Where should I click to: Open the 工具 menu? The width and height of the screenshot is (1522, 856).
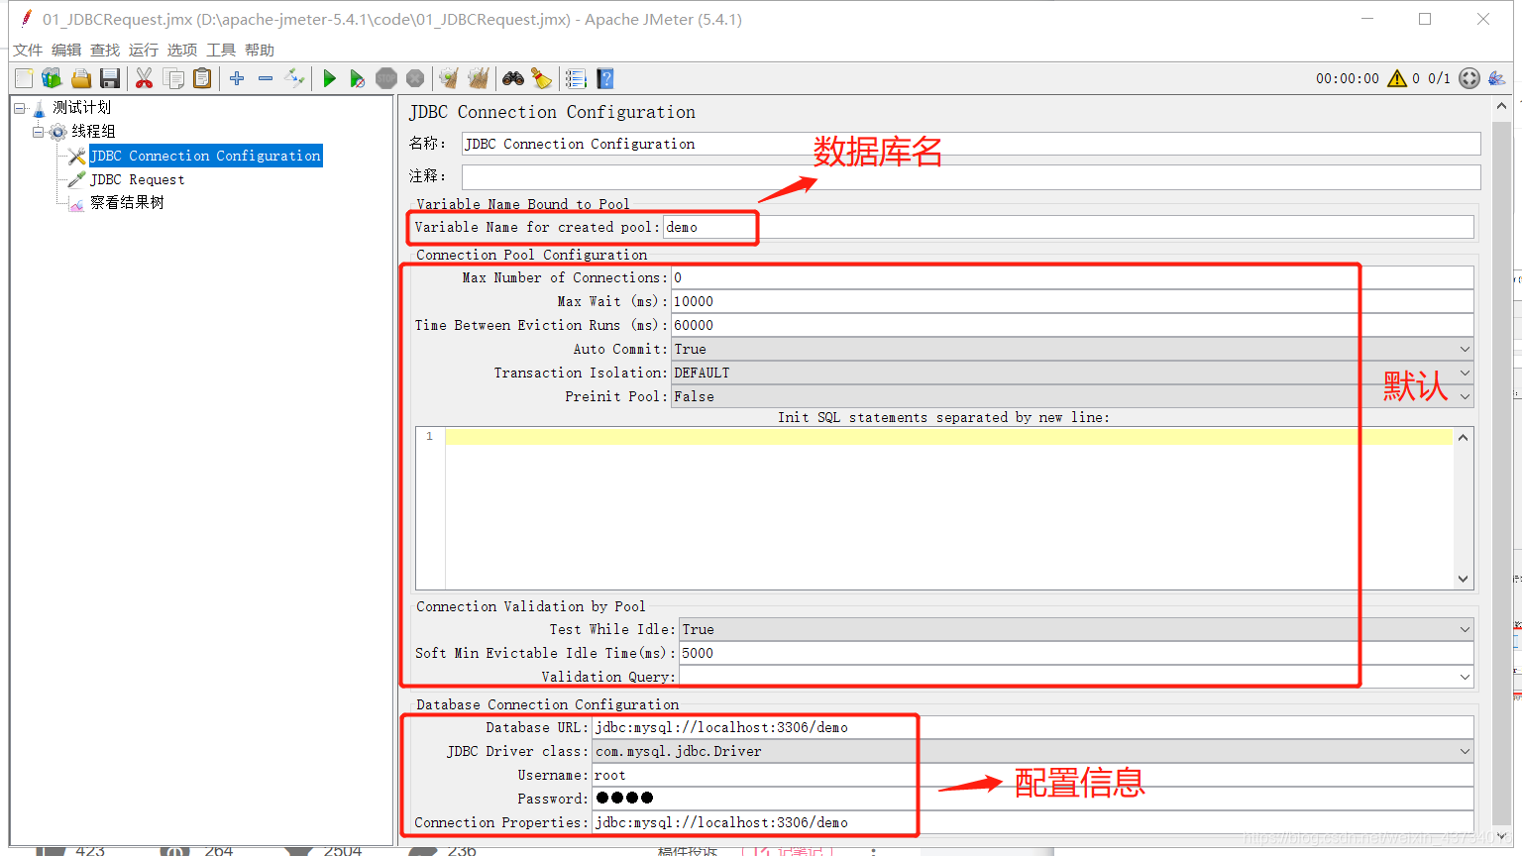point(221,50)
